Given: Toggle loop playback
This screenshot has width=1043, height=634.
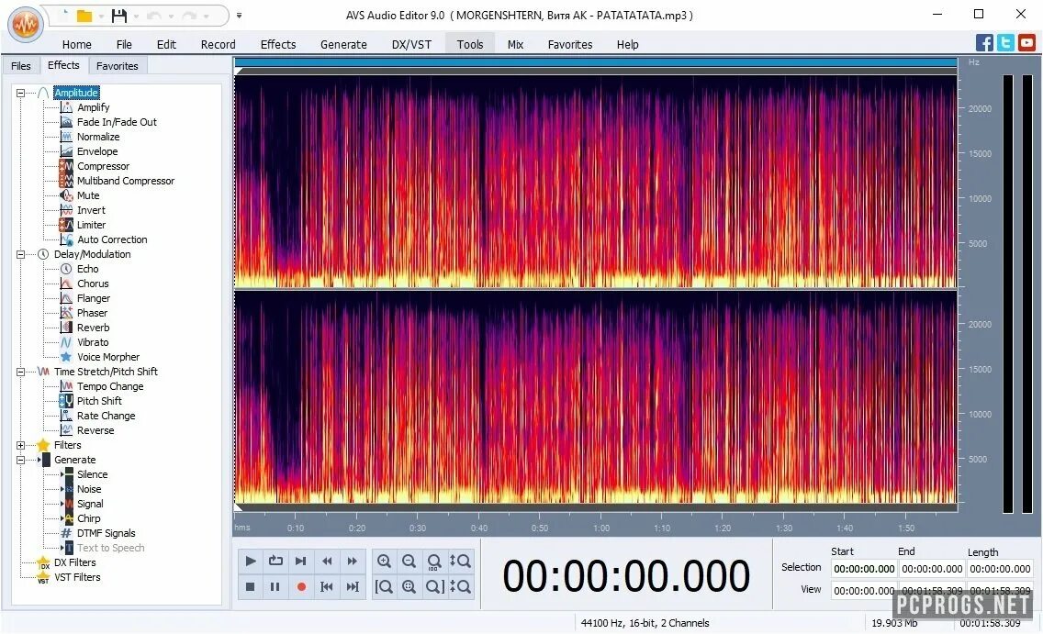Looking at the screenshot, I should pyautogui.click(x=275, y=562).
